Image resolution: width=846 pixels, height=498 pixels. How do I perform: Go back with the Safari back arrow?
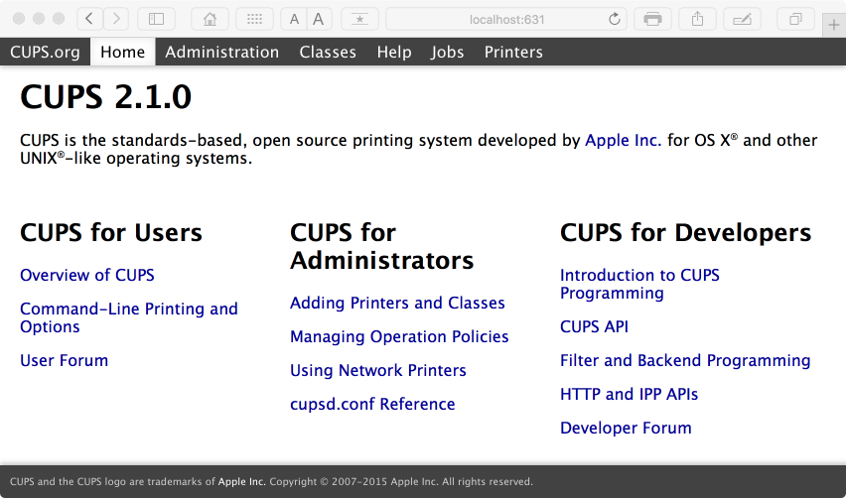[x=89, y=19]
